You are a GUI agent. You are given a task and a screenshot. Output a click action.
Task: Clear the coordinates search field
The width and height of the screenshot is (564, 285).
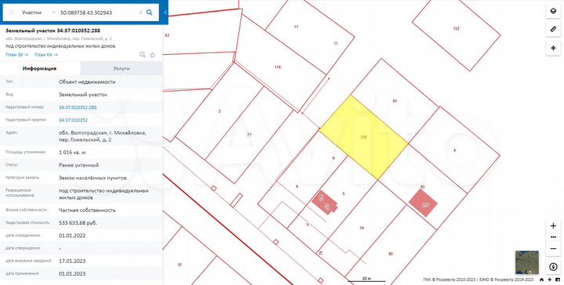(141, 13)
